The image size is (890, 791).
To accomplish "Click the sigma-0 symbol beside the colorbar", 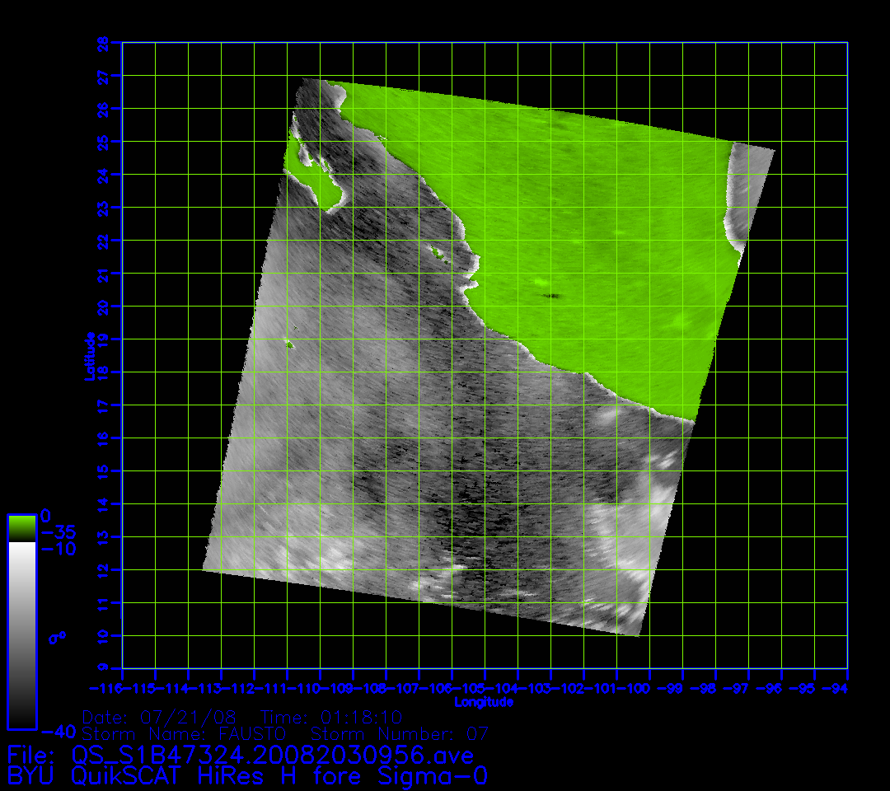I will [x=56, y=637].
